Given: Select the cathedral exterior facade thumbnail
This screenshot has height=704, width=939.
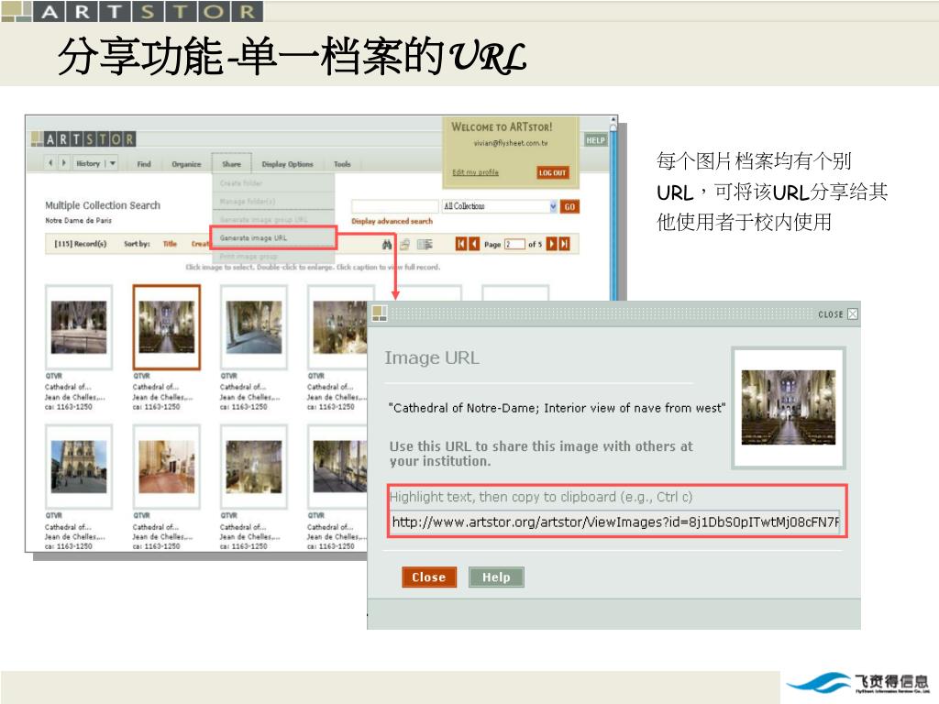Looking at the screenshot, I should (x=79, y=467).
